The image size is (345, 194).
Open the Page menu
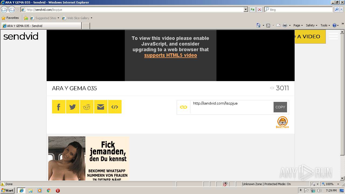(x=298, y=25)
